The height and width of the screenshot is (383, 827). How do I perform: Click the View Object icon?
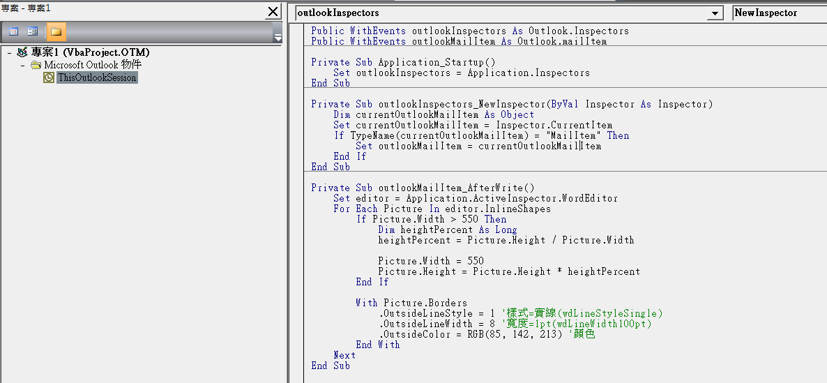click(33, 31)
